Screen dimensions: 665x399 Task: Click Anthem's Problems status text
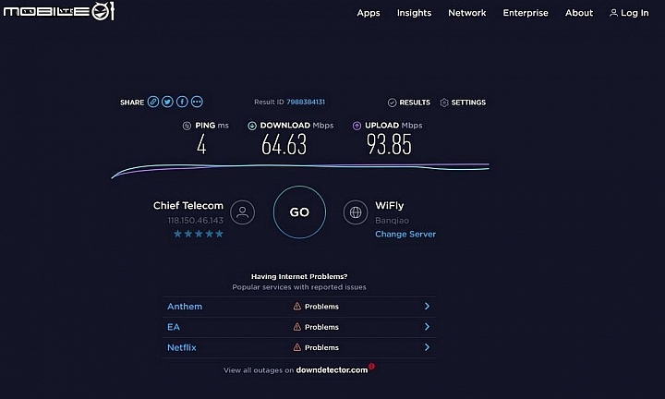pyautogui.click(x=321, y=307)
